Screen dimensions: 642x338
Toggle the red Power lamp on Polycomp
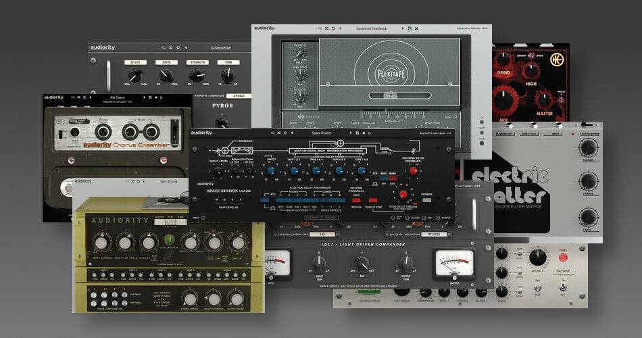tap(564, 258)
